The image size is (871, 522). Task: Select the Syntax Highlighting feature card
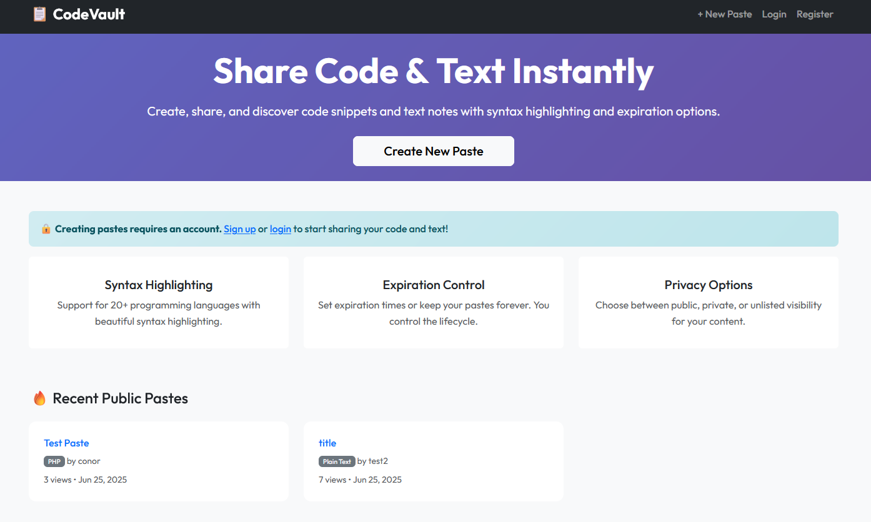(x=159, y=302)
